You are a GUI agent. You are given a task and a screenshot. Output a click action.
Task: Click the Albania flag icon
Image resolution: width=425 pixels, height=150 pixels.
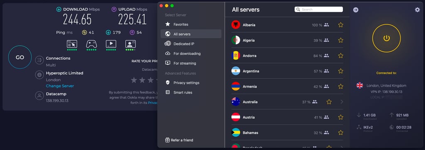tap(236, 25)
